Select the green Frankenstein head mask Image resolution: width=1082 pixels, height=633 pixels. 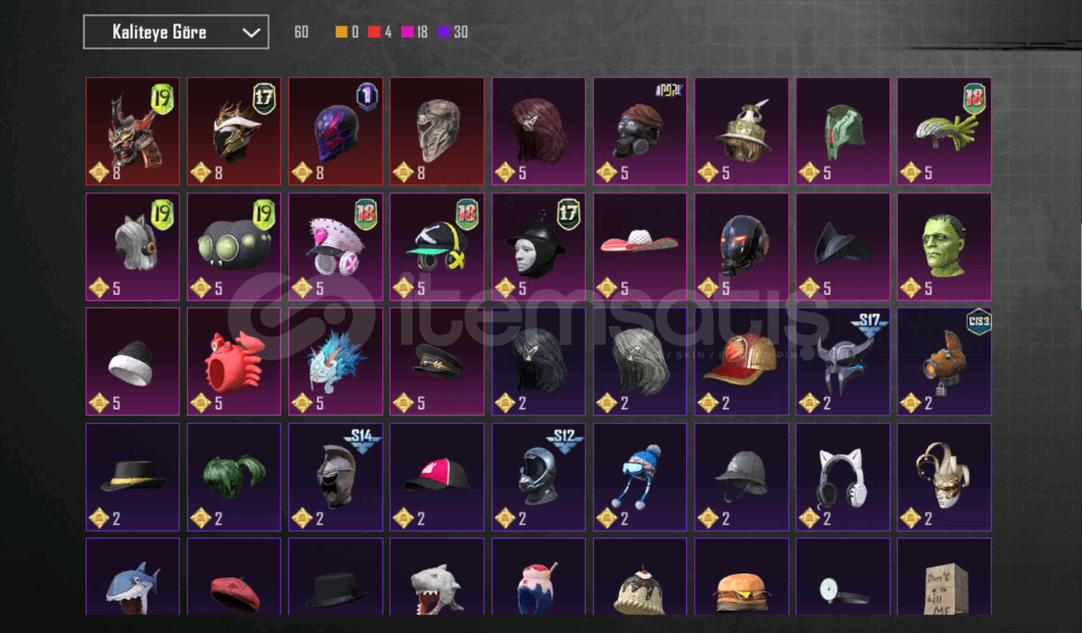pyautogui.click(x=944, y=247)
